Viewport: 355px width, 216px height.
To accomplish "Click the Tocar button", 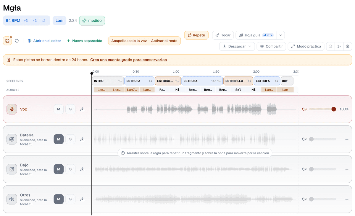I will coord(223,35).
